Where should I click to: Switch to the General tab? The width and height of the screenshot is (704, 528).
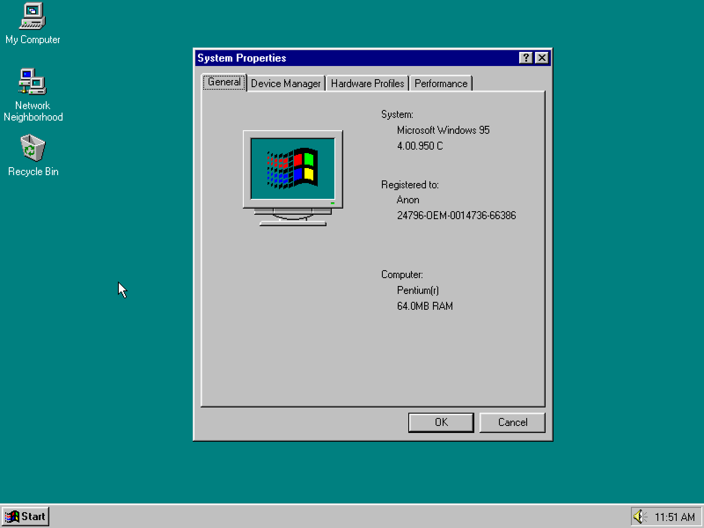[x=224, y=82]
